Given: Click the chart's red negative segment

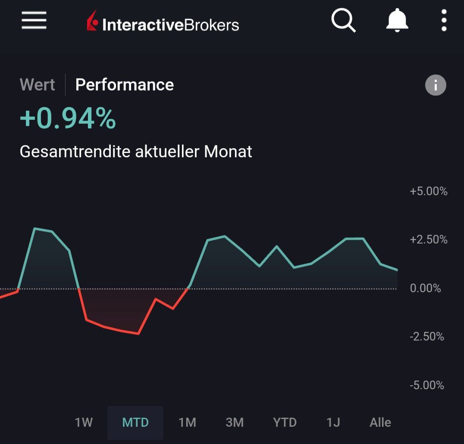Looking at the screenshot, I should tap(121, 331).
